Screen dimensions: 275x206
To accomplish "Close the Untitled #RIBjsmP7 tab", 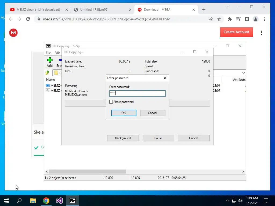I will point(130,10).
